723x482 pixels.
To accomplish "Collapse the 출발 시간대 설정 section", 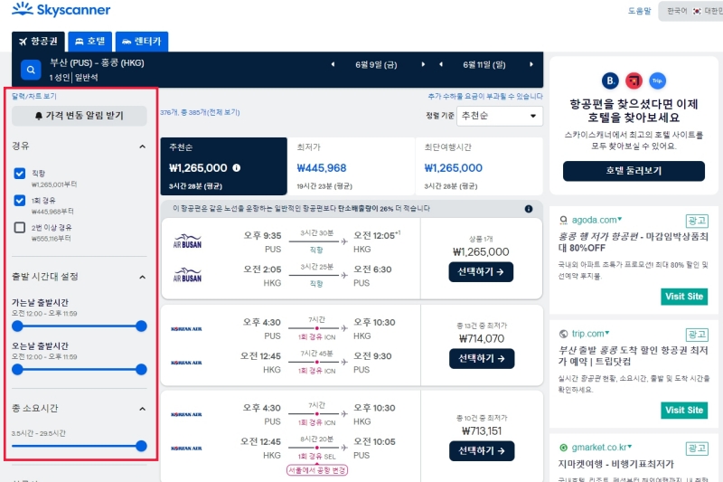I will 142,278.
